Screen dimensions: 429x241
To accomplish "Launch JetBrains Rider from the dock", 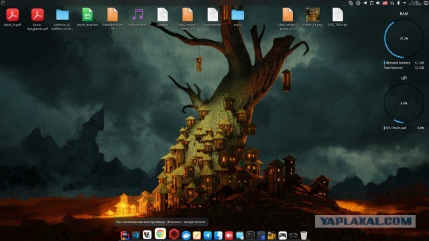I will [x=125, y=235].
